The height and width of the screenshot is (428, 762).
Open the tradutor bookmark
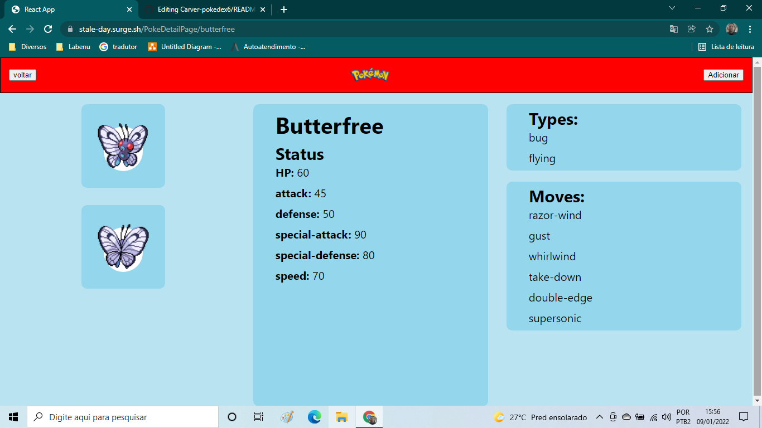pyautogui.click(x=118, y=47)
